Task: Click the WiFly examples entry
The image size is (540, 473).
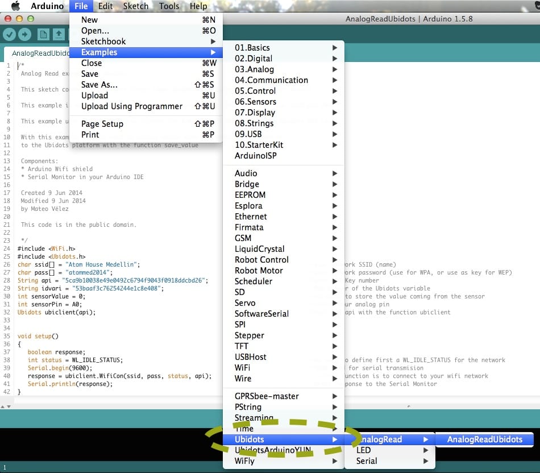Action: (284, 460)
